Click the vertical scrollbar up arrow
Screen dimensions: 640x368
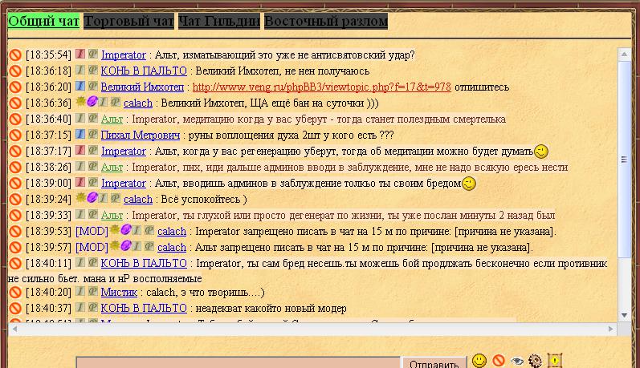click(x=625, y=54)
